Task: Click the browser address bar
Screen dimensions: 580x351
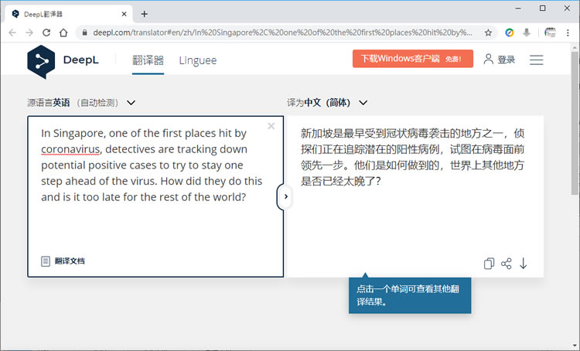Action: 278,32
